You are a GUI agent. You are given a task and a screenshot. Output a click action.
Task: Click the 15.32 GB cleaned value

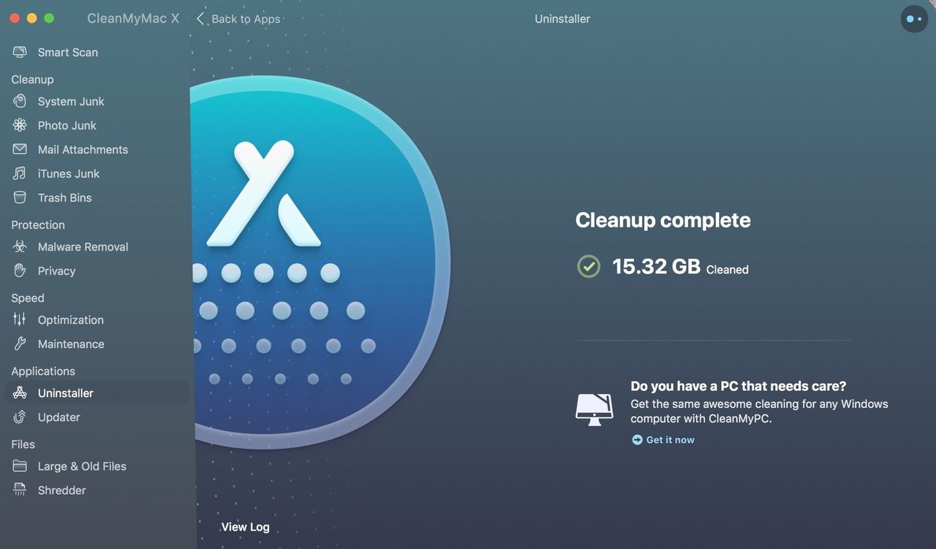[x=656, y=266]
